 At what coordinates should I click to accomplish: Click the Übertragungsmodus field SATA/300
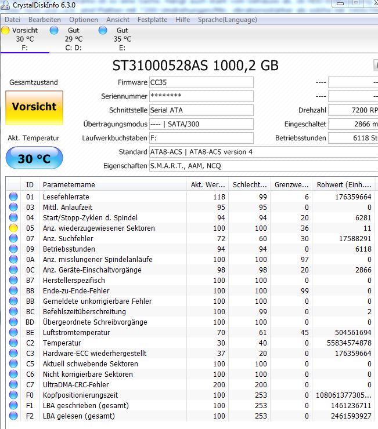tap(201, 124)
